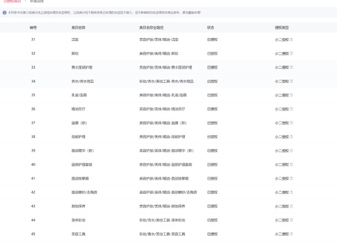337x243 pixels.
Task: Click the 类目名称 column header
Action: tap(78, 28)
